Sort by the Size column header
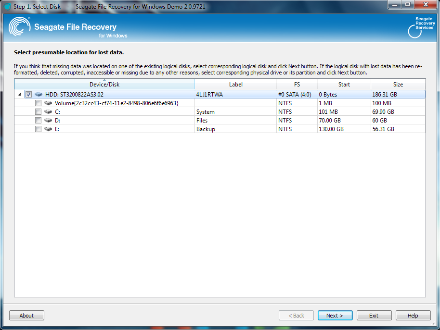This screenshot has width=440, height=330. coord(398,84)
